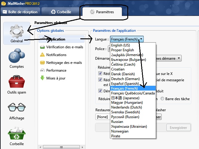Choose English (US) language
Image resolution: width=199 pixels, height=149 pixels.
click(x=133, y=45)
